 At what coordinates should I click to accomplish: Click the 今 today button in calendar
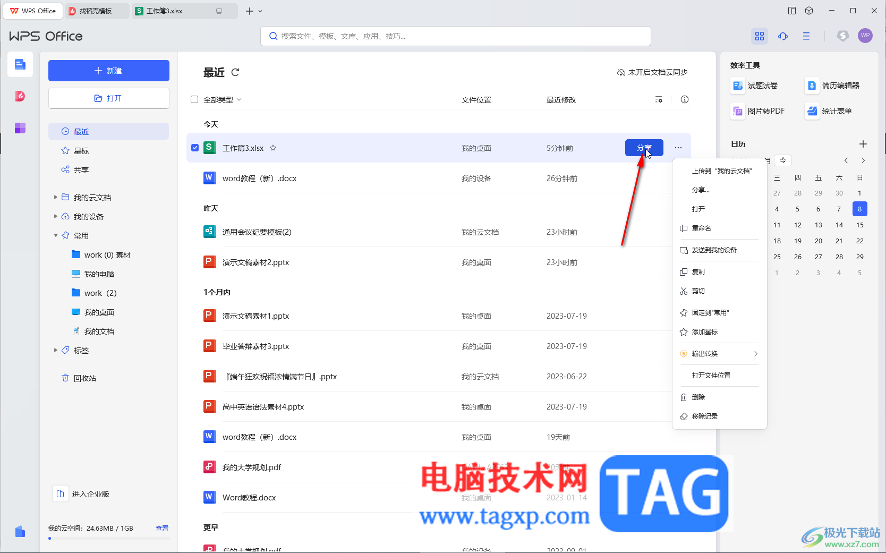click(x=783, y=160)
